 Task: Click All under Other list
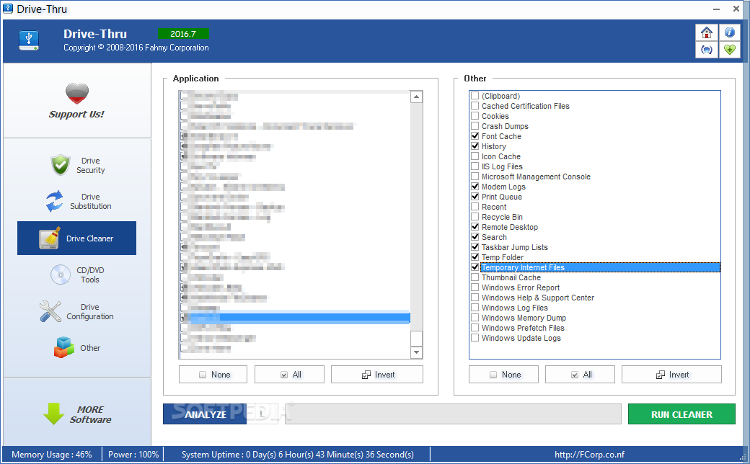click(x=581, y=375)
